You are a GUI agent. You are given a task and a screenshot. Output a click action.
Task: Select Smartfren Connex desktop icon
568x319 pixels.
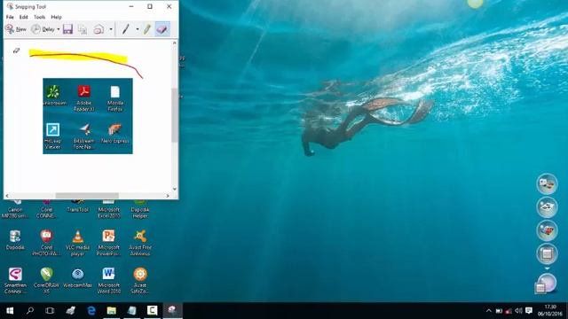coord(15,281)
